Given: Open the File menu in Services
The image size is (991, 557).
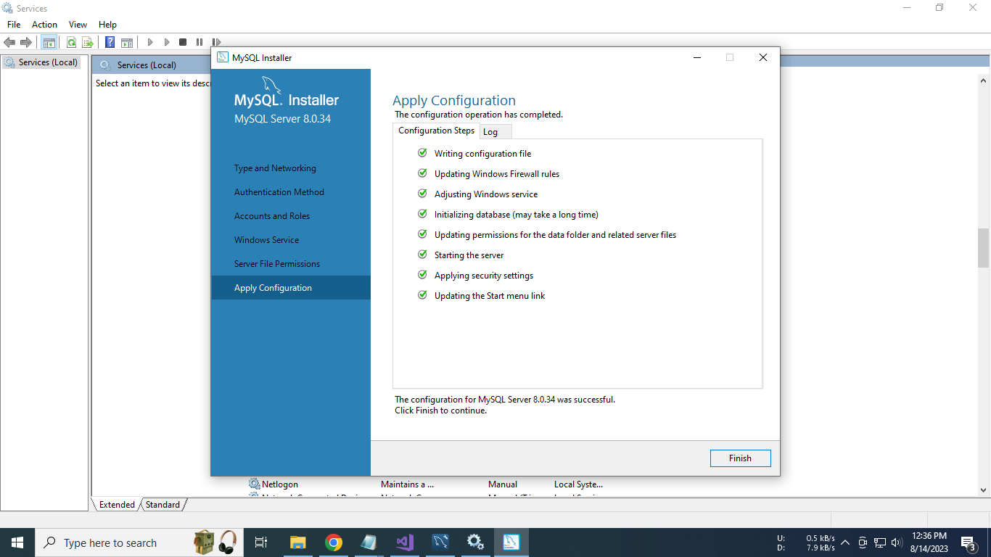Looking at the screenshot, I should coord(14,25).
